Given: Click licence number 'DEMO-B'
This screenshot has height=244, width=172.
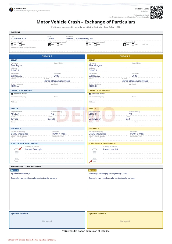Looking at the screenshot, I should (x=93, y=86).
